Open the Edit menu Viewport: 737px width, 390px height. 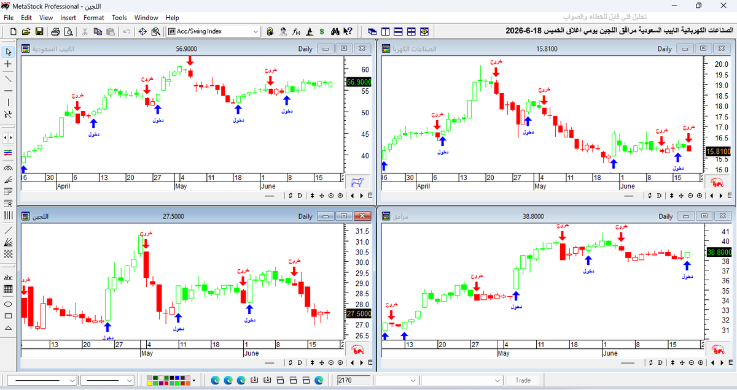tap(27, 18)
